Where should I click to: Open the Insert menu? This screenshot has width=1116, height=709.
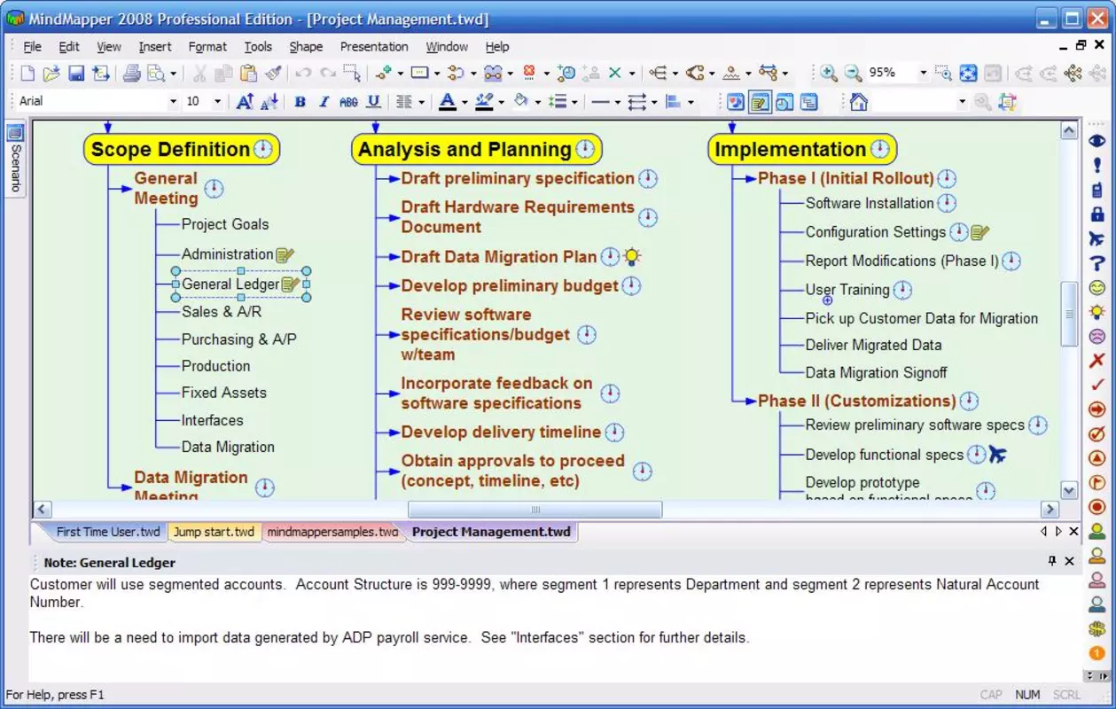pyautogui.click(x=155, y=47)
